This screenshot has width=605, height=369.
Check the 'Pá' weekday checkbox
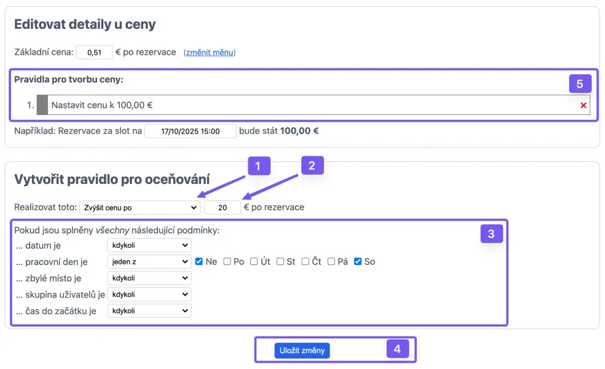click(331, 261)
